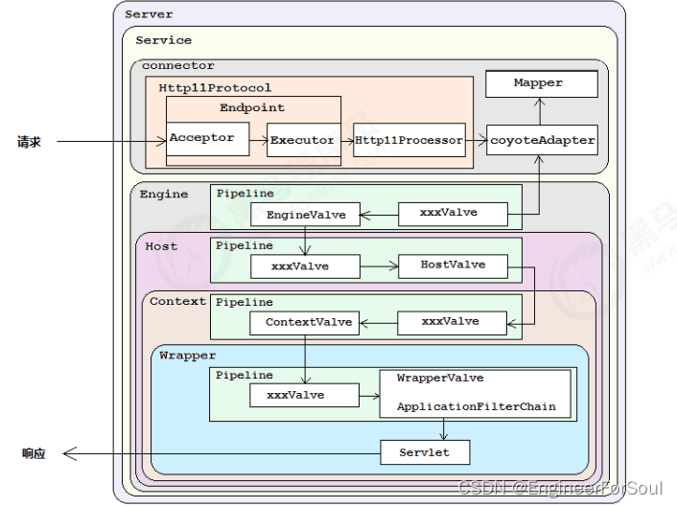Click the Endpoint heading
The width and height of the screenshot is (677, 507).
point(252,107)
